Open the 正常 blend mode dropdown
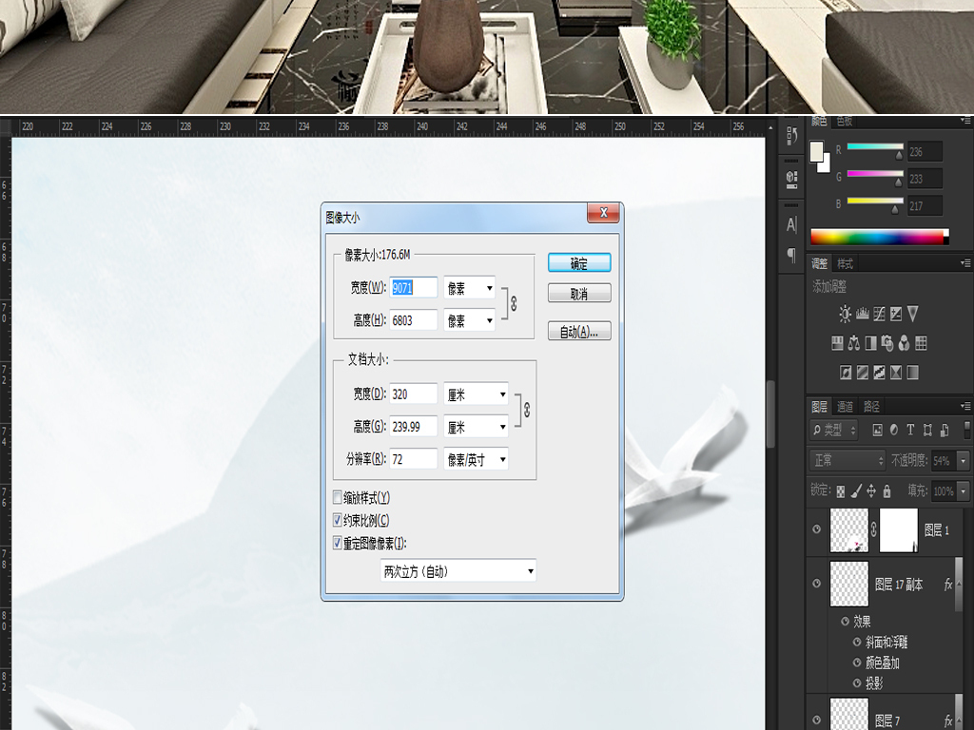Screen dimensions: 974x730 (847, 460)
